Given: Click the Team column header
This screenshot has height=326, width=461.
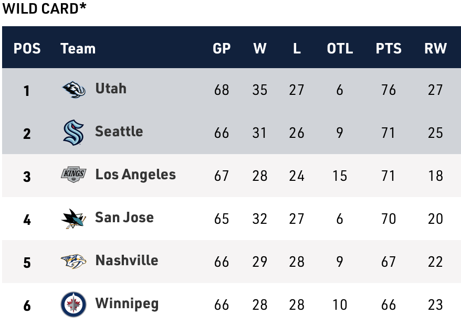Looking at the screenshot, I should (78, 49).
